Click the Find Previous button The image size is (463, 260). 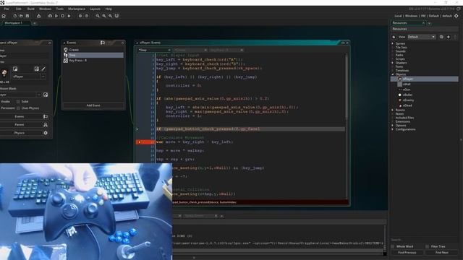(407, 253)
